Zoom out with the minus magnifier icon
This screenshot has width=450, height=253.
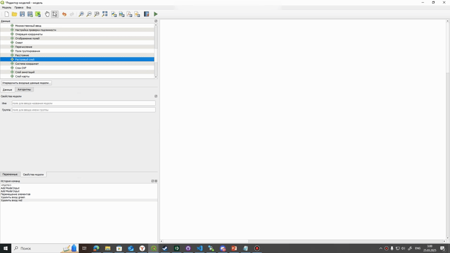point(89,14)
